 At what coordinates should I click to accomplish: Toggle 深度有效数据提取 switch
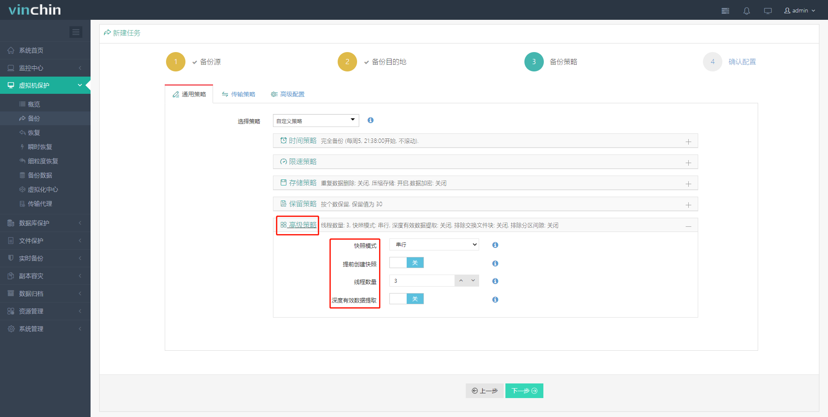[x=407, y=299]
